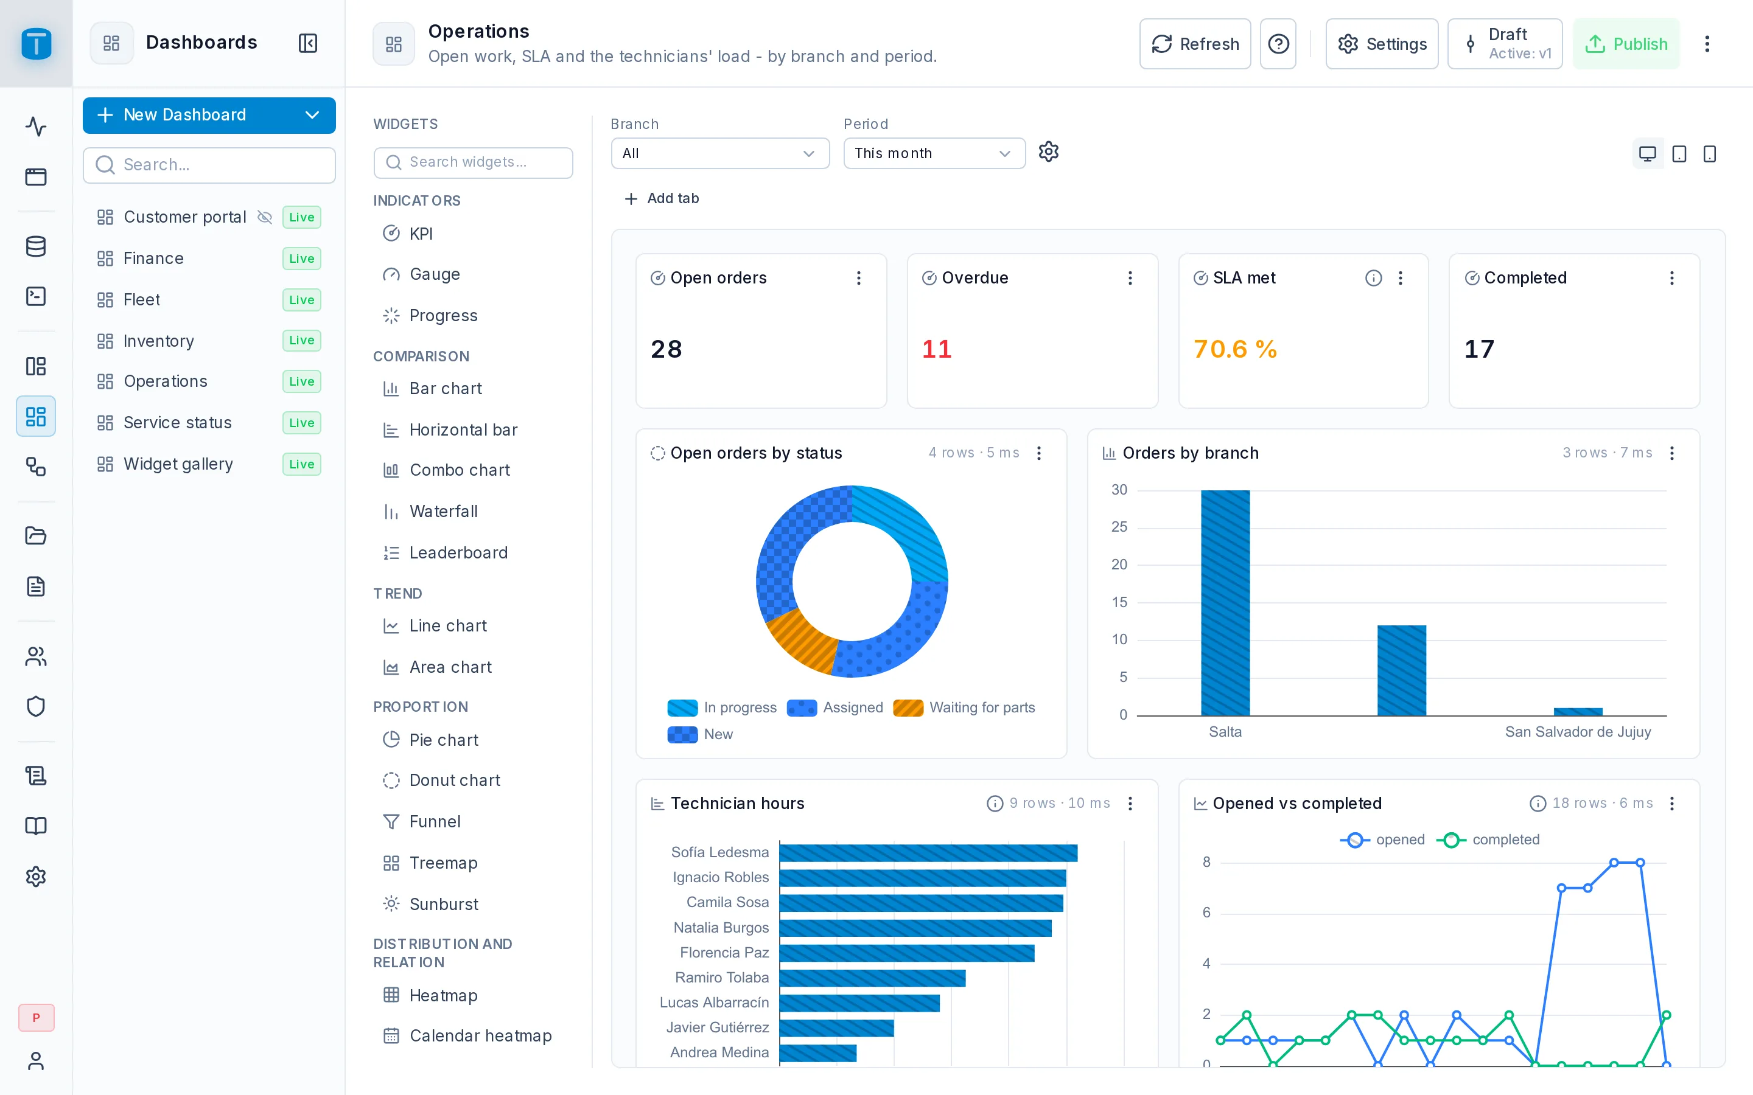Viewport: 1753px width, 1095px height.
Task: Focus the dashboards Search field
Action: (x=209, y=165)
